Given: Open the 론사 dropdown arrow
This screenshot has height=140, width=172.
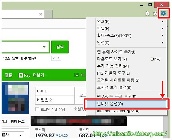Looking at the screenshot, I should click(20, 135).
